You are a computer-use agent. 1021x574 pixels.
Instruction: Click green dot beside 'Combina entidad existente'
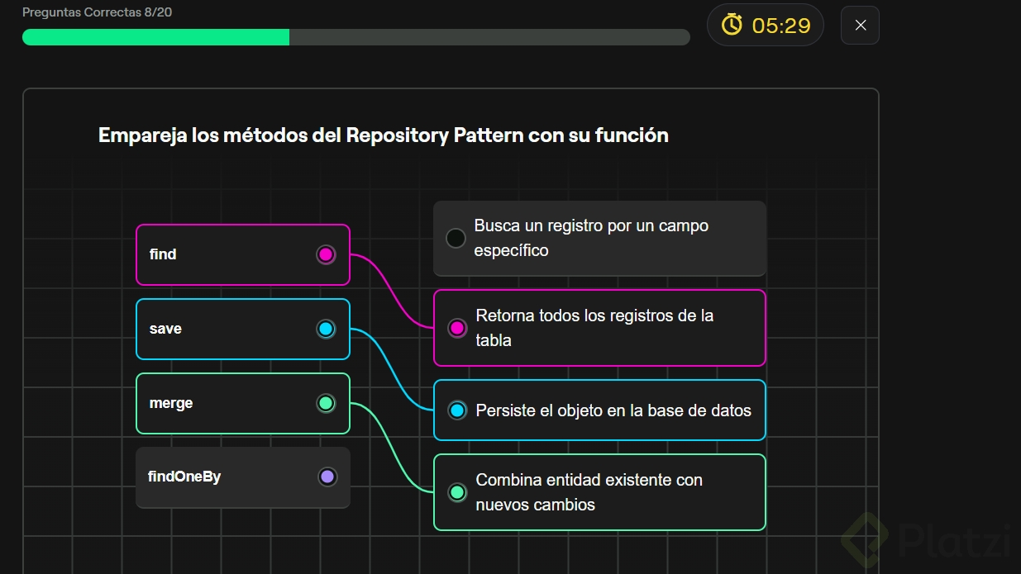click(x=457, y=492)
